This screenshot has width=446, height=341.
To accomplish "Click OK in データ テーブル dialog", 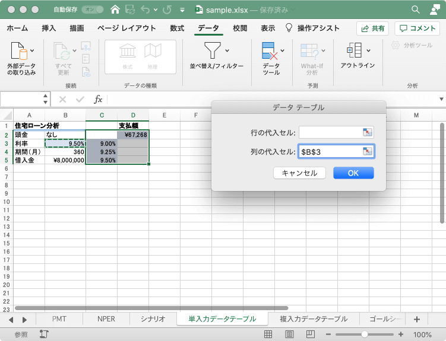I will click(x=353, y=173).
